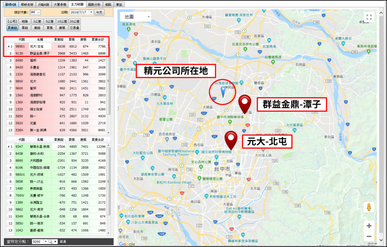The image size is (387, 247).
Task: Click the 今天 button
Action: (99, 12)
